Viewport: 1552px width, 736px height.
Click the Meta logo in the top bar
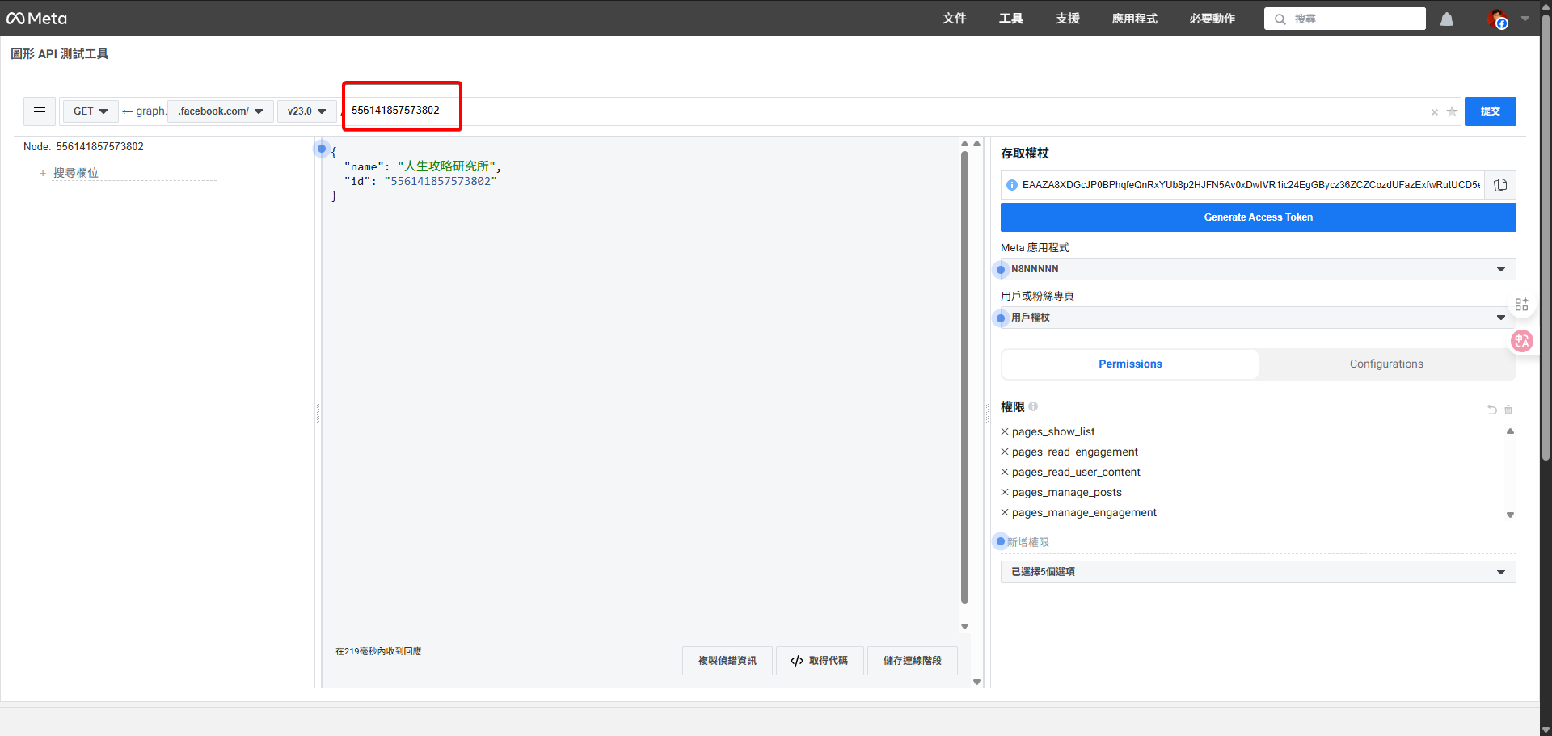point(36,18)
